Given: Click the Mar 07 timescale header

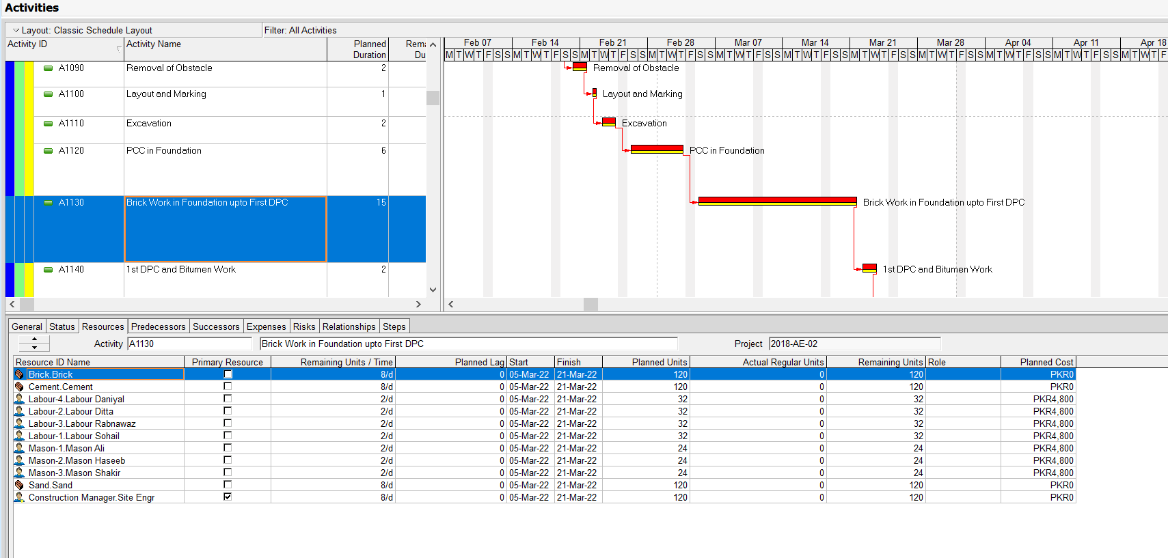Looking at the screenshot, I should pyautogui.click(x=748, y=42).
